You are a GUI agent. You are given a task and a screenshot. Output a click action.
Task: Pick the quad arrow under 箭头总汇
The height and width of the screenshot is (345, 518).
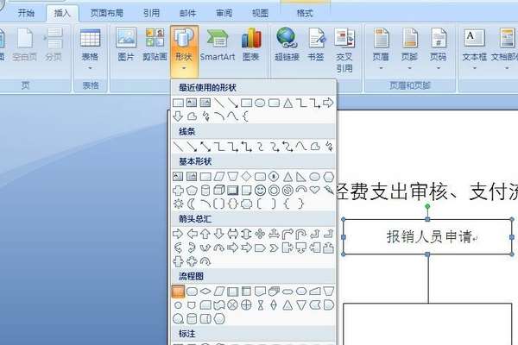[x=260, y=234]
